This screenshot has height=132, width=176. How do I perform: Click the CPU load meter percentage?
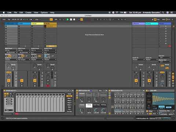168,19
